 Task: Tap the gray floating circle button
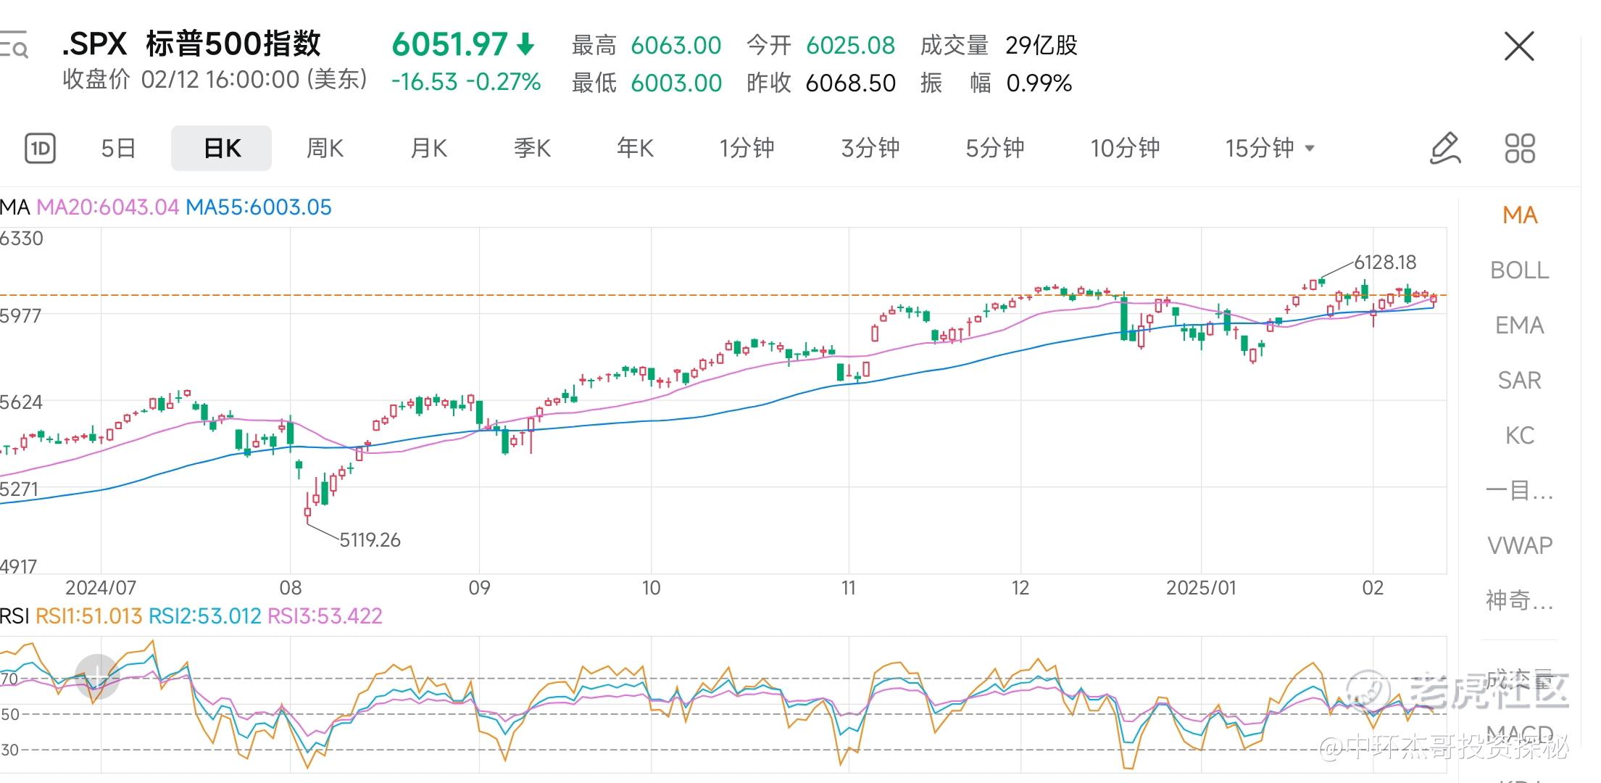[x=98, y=676]
